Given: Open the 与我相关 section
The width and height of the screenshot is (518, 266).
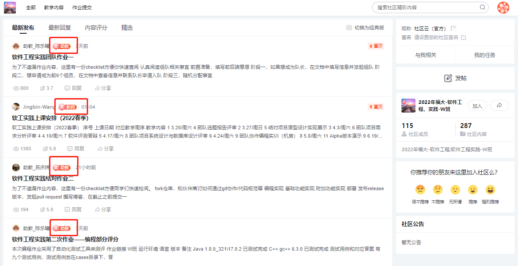Looking at the screenshot, I should [x=426, y=55].
